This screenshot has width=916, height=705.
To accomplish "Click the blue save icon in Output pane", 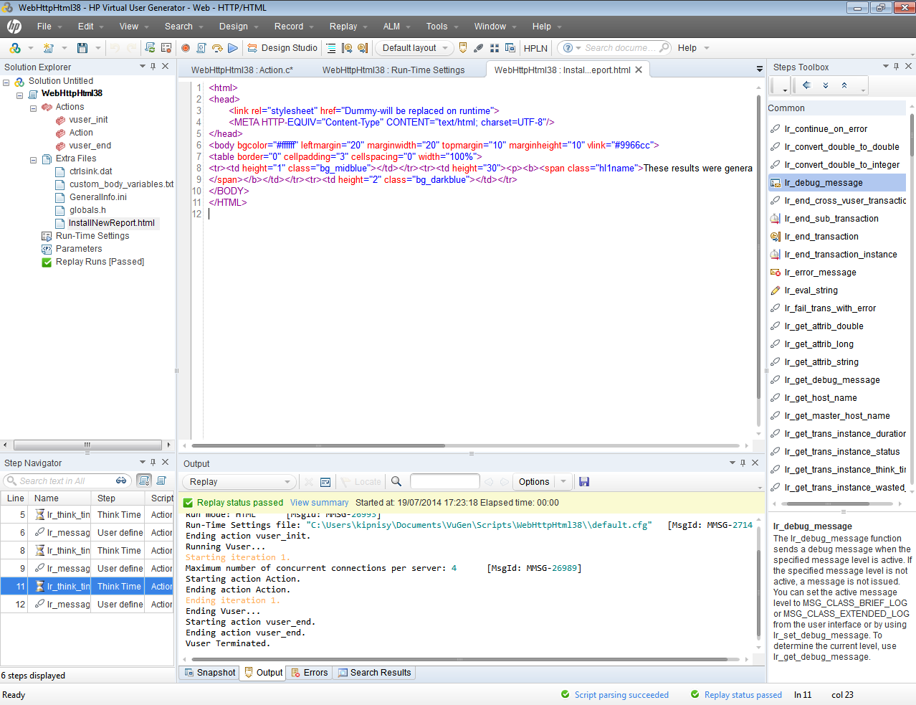I will 584,481.
